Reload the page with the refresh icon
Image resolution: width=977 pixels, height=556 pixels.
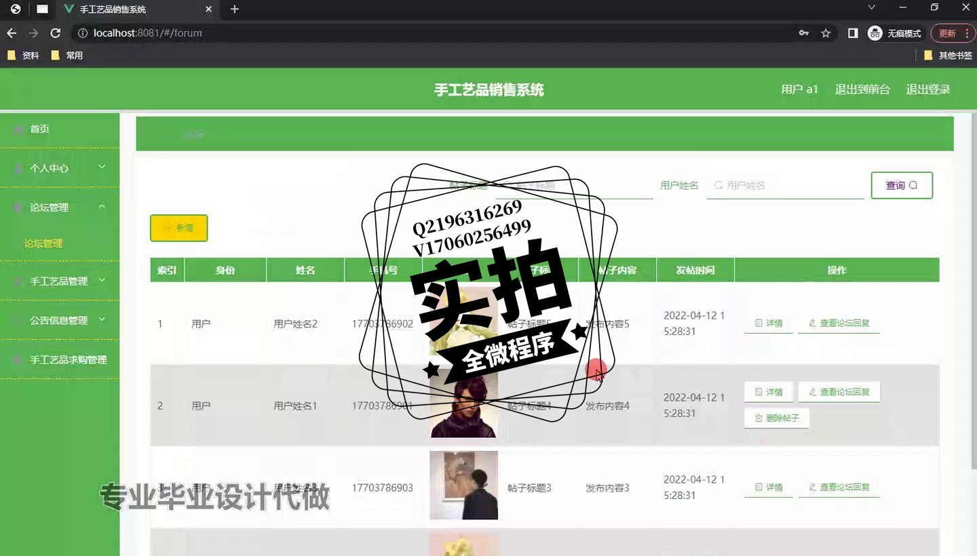point(56,33)
